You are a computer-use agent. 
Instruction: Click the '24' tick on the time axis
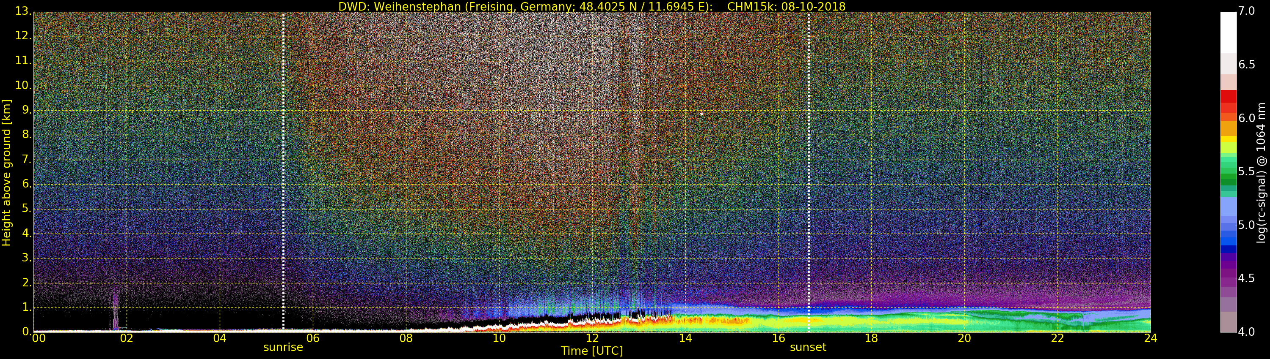(1151, 338)
